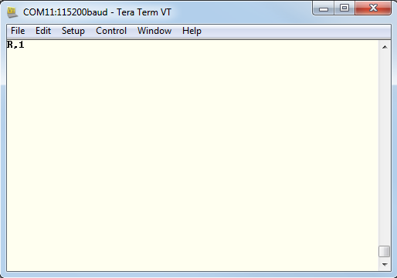Open the Edit menu
The image size is (397, 278).
point(43,31)
